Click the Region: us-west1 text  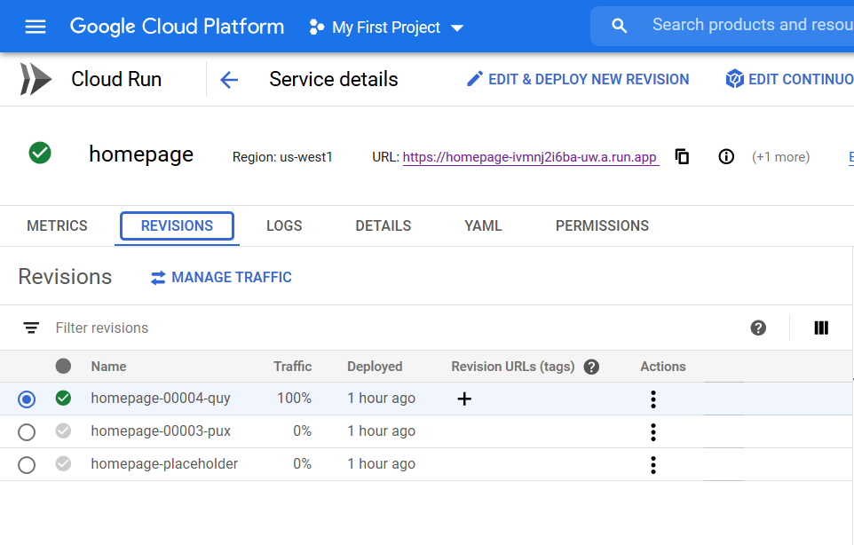coord(282,157)
